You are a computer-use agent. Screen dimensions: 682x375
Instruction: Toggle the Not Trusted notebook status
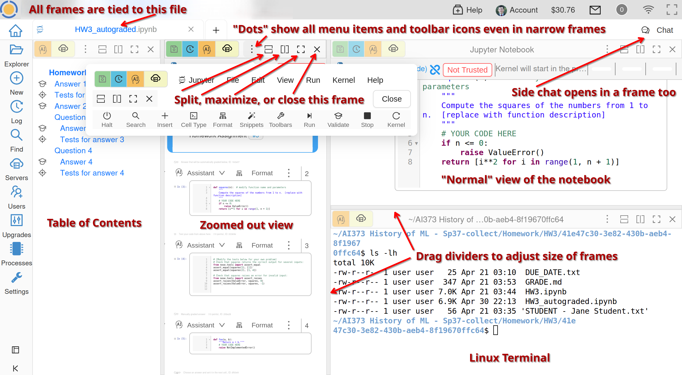467,70
